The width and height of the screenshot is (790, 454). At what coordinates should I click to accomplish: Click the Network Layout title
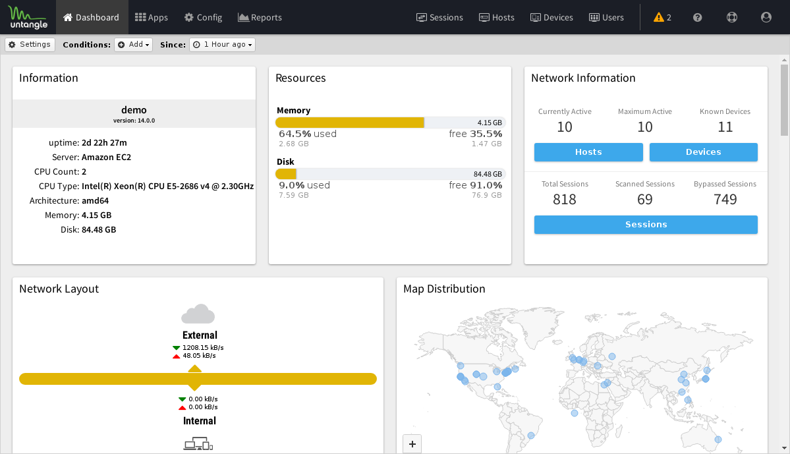click(x=59, y=289)
